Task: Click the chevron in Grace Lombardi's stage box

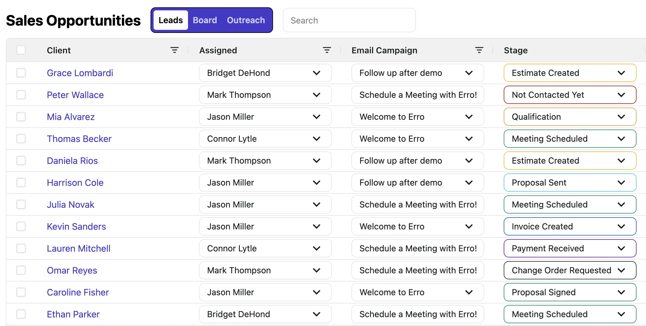Action: click(621, 73)
